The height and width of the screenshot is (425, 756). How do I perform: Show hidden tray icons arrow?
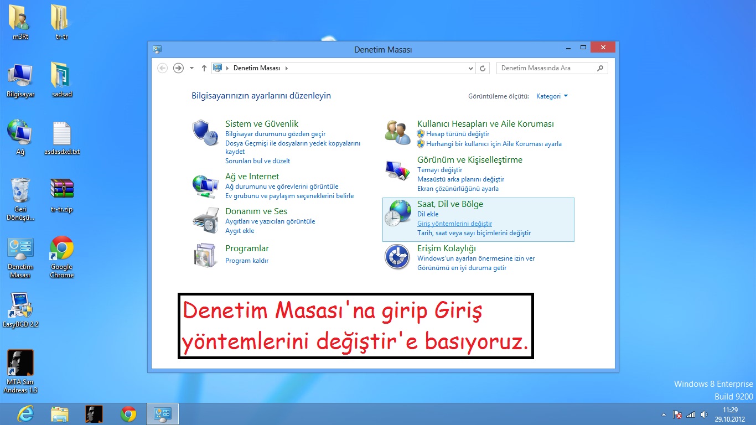[664, 414]
